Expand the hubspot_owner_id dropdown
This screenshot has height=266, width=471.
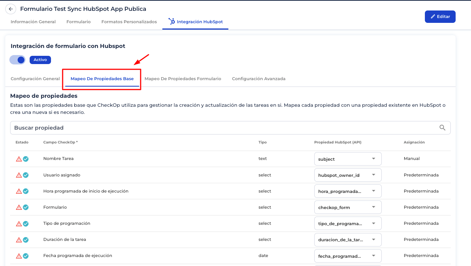(x=347, y=175)
